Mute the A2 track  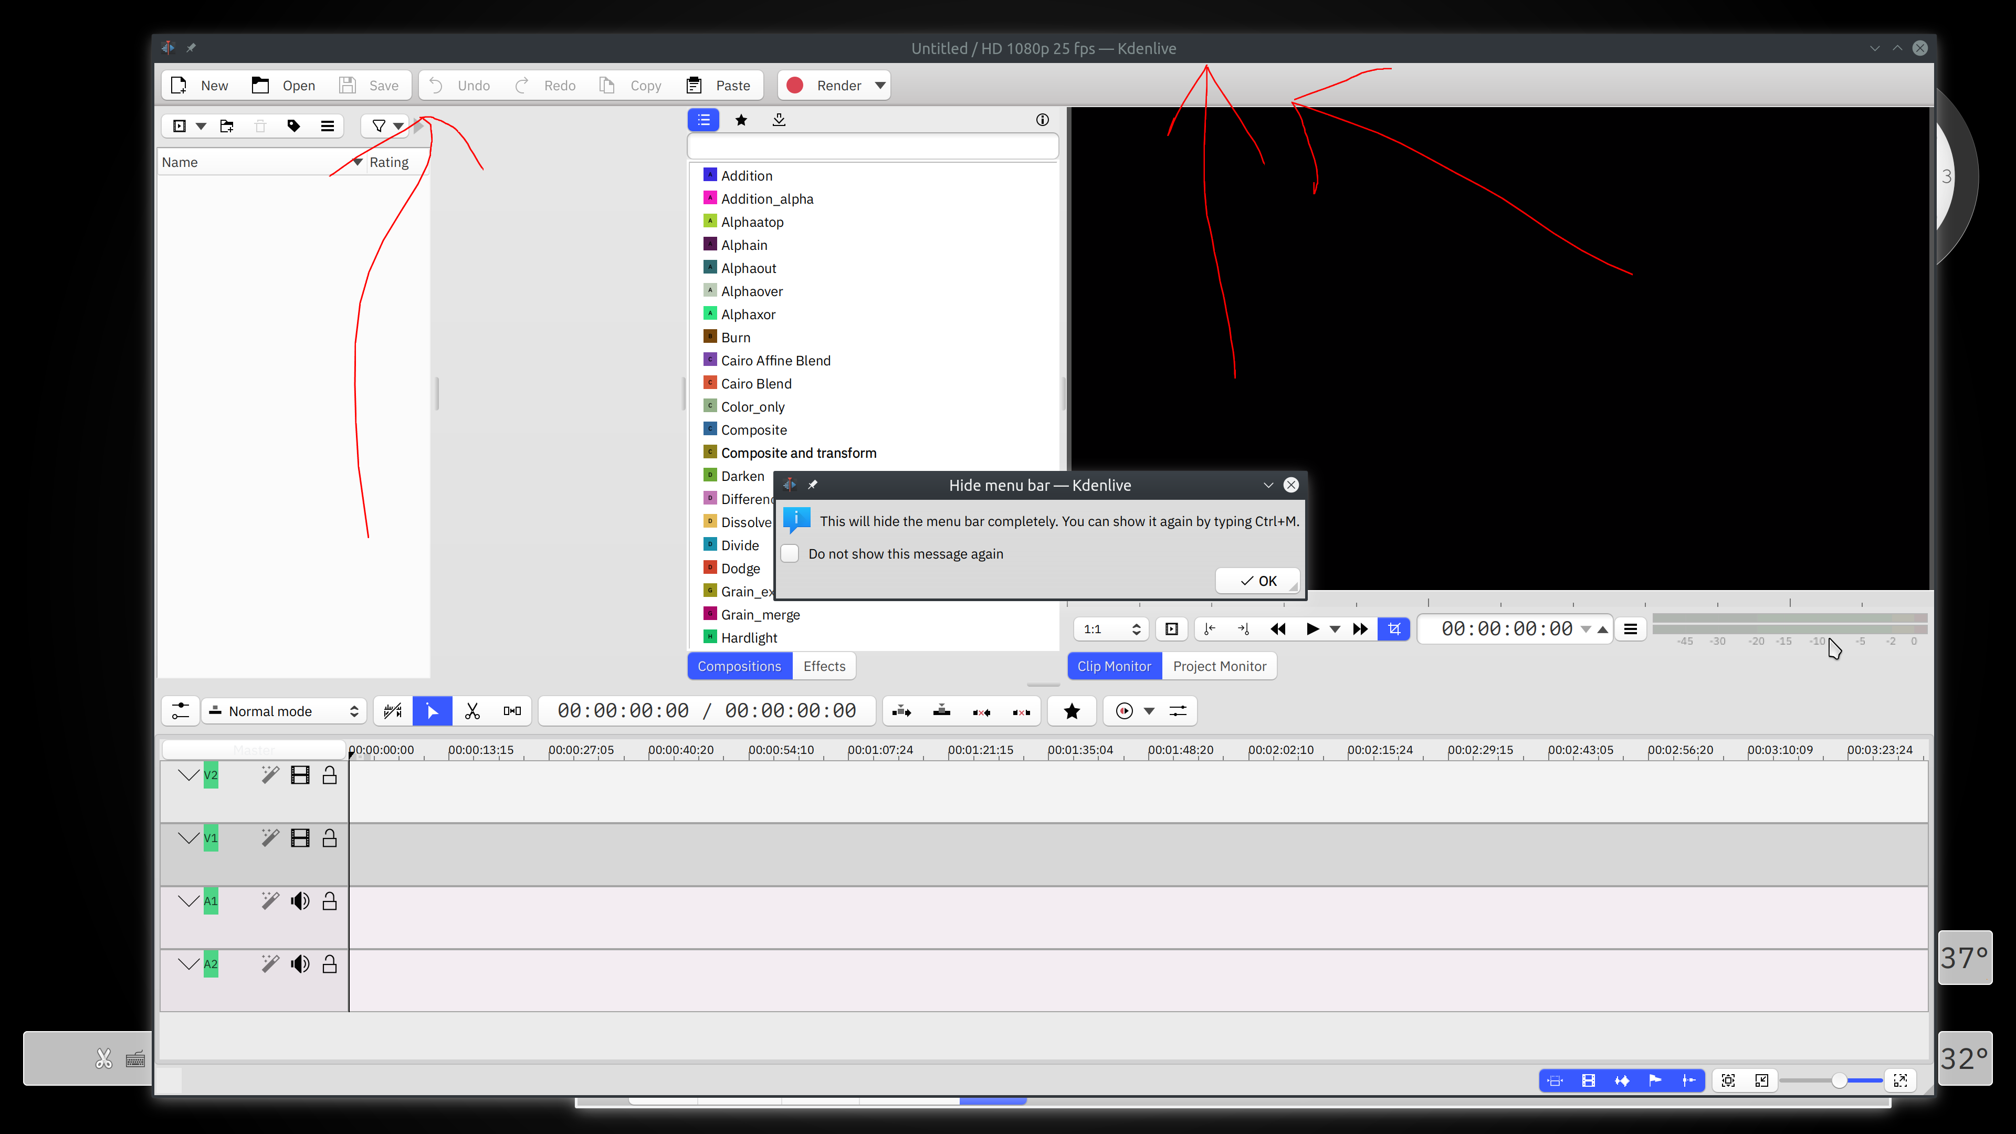coord(300,964)
